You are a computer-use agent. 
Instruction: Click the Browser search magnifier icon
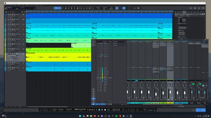(x=204, y=12)
